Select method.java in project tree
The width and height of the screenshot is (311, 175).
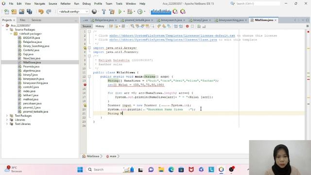31,99
